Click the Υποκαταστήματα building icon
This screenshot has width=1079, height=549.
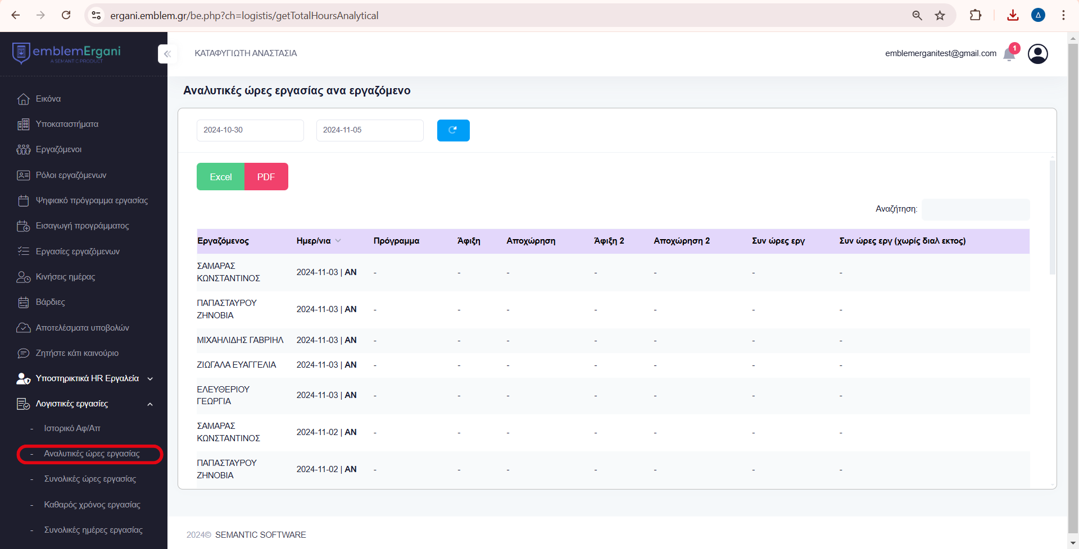click(23, 124)
